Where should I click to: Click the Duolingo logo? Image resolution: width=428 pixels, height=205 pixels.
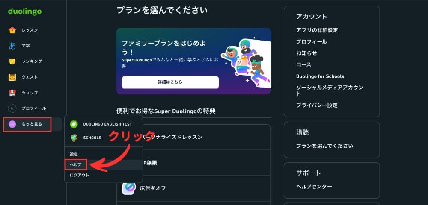coord(25,12)
